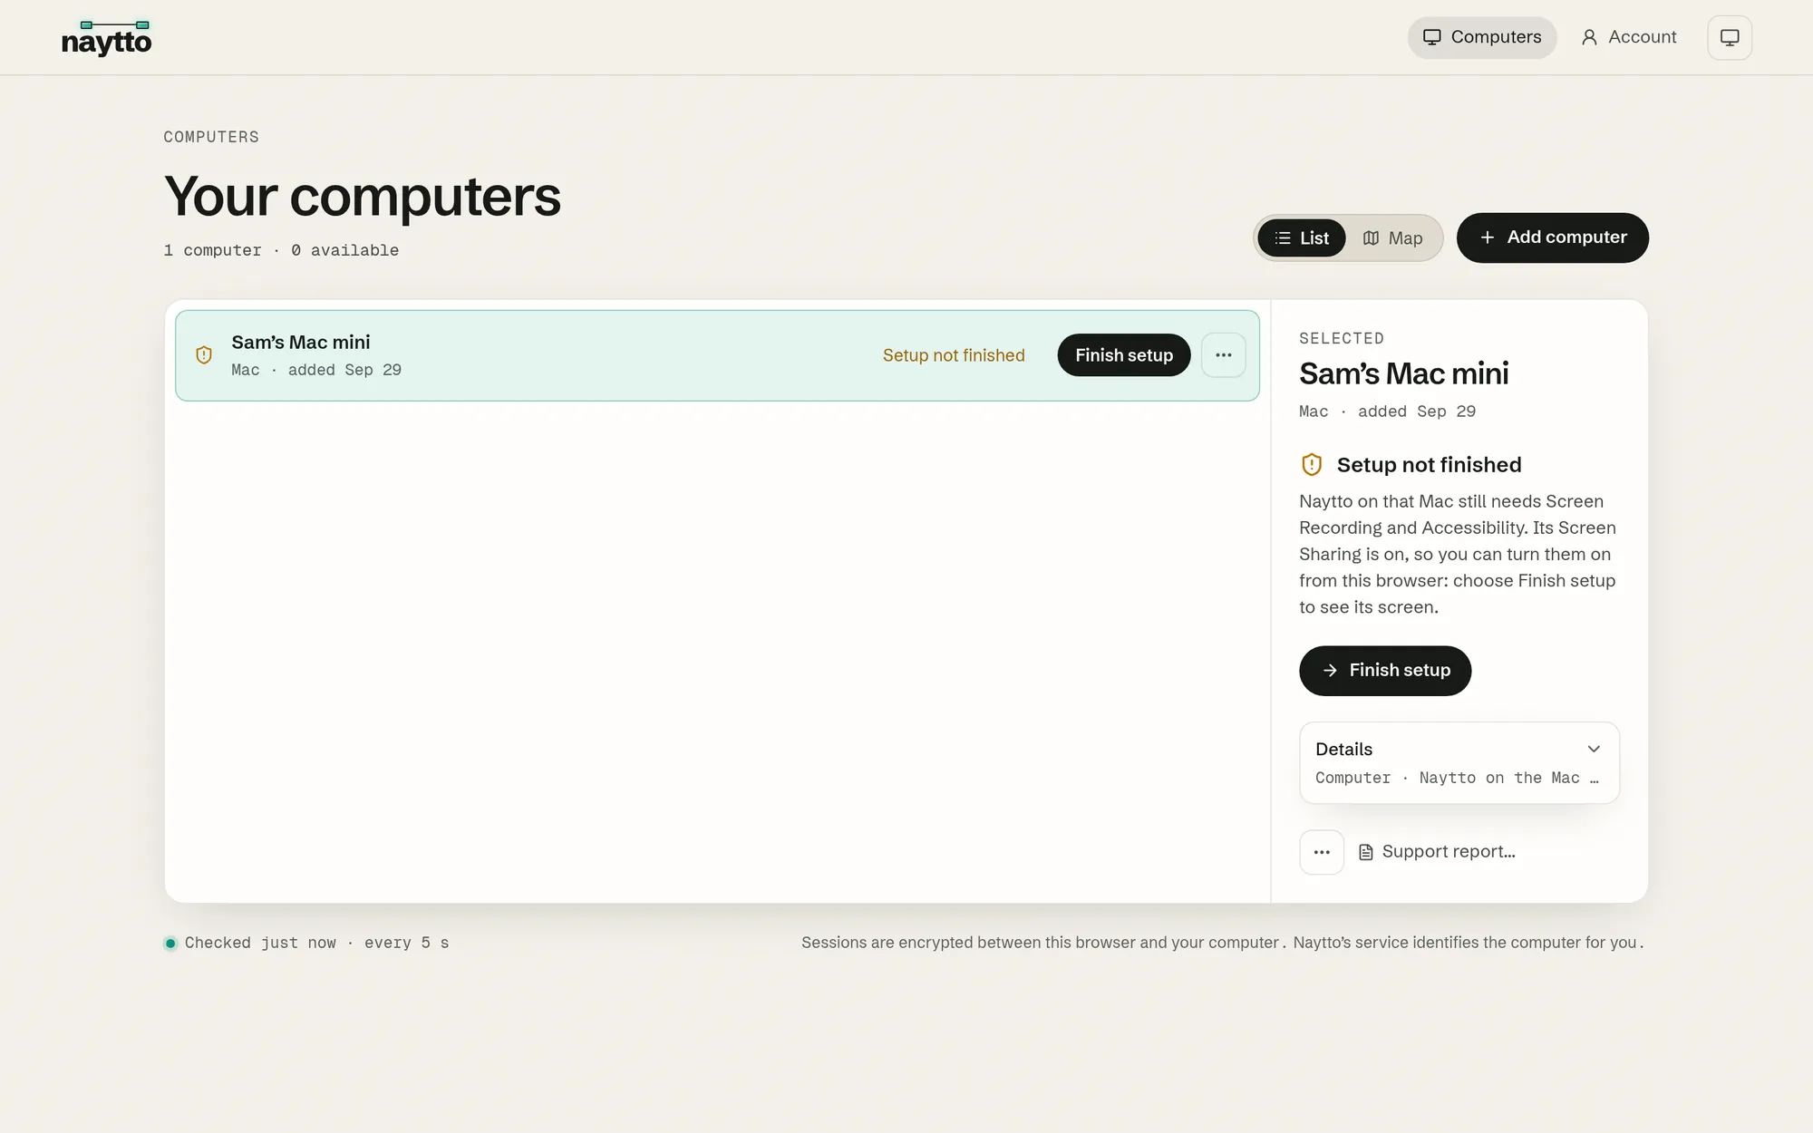Click Finish setup with arrow in details panel
Screen dimensions: 1813x1133
(1385, 671)
